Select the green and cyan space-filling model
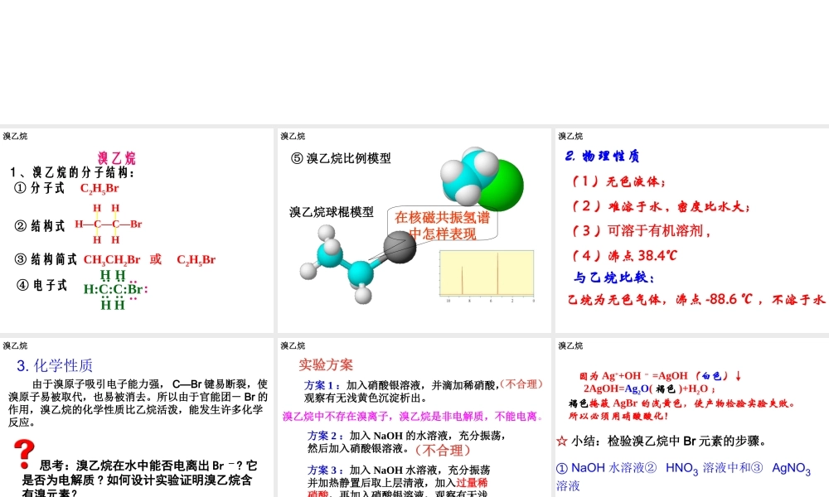Image resolution: width=829 pixels, height=497 pixels. pos(480,177)
